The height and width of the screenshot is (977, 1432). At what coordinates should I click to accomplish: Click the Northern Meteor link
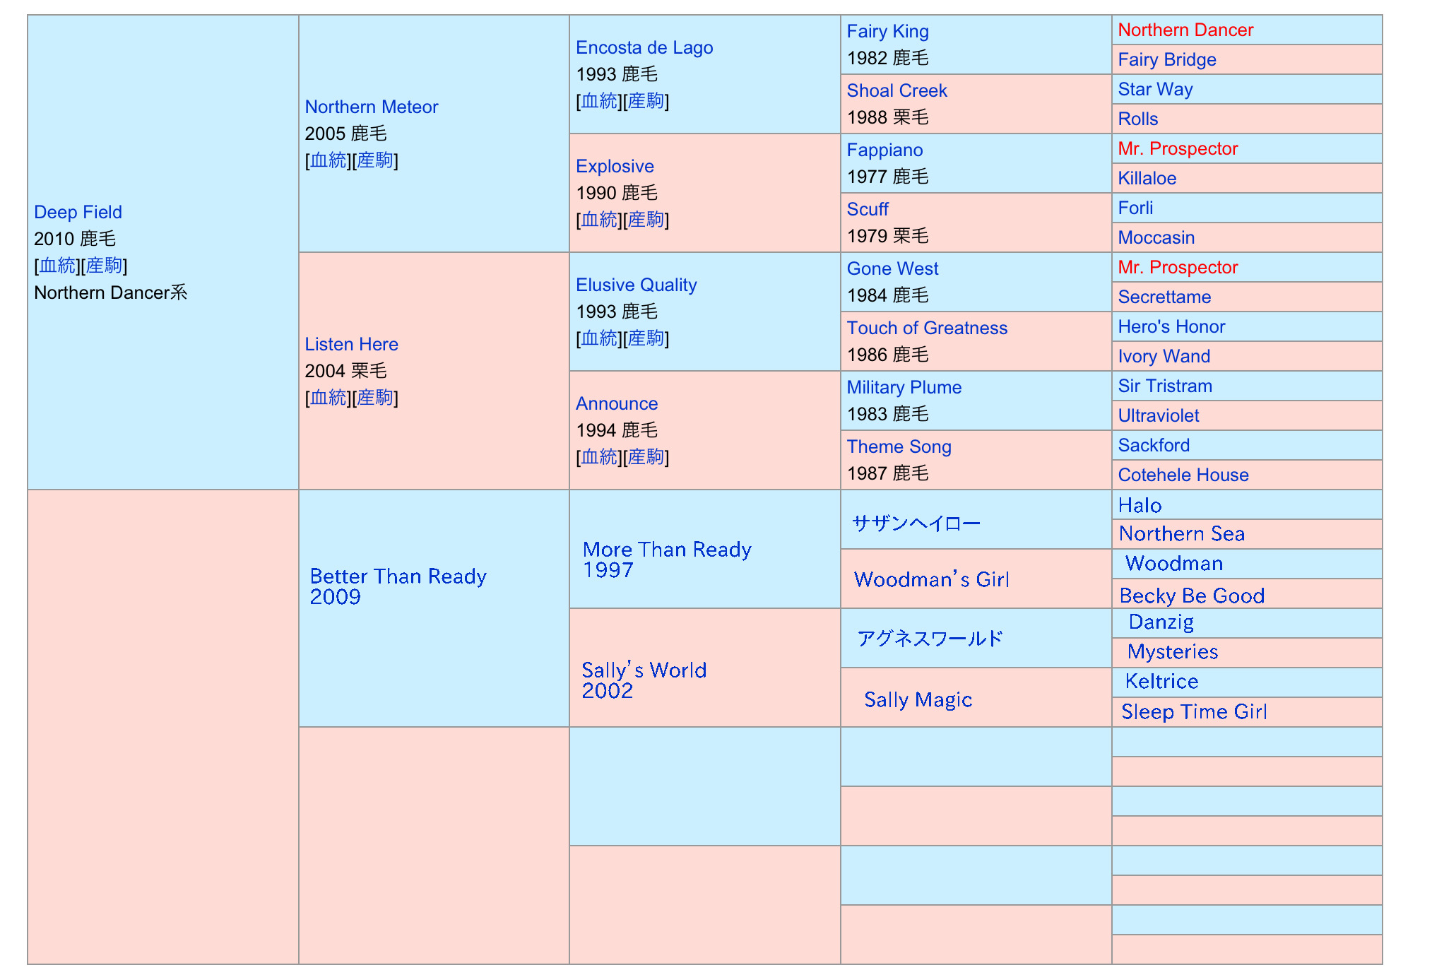[x=371, y=107]
